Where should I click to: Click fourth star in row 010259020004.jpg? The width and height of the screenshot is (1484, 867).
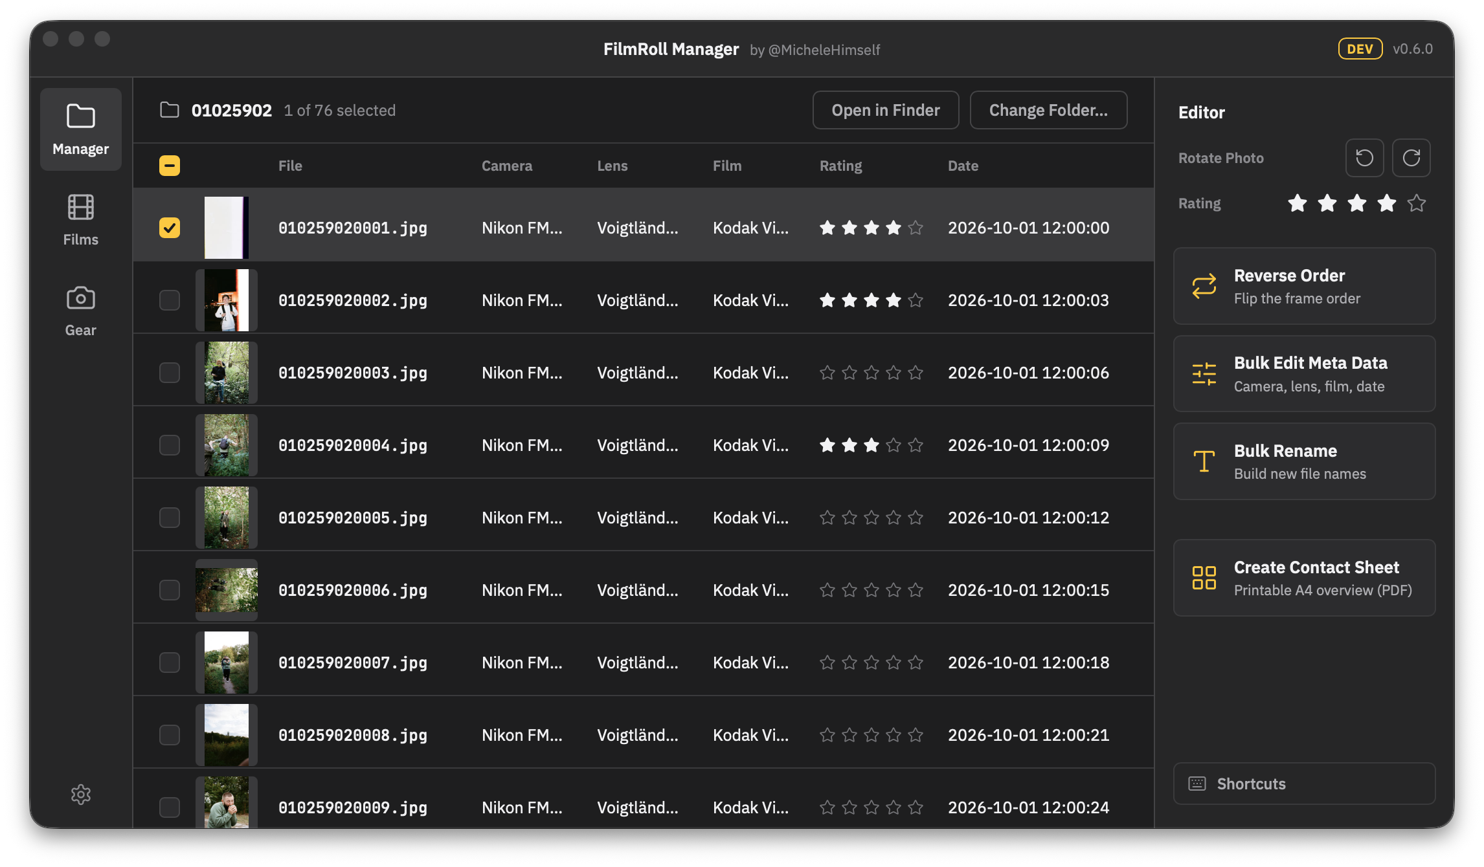click(894, 445)
